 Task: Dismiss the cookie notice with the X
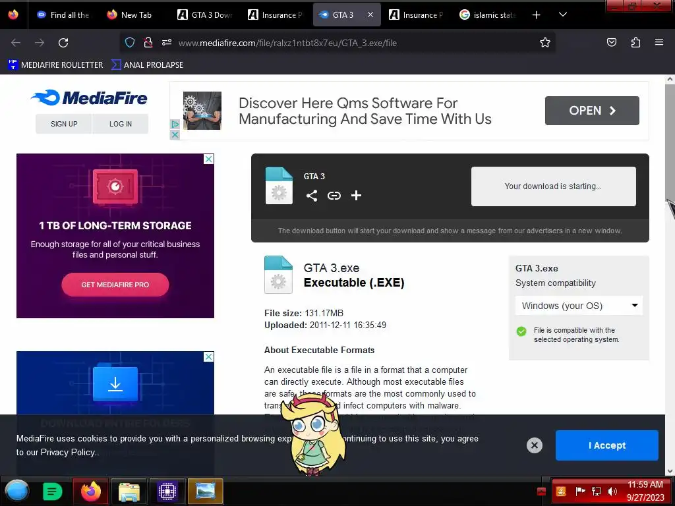(x=534, y=445)
